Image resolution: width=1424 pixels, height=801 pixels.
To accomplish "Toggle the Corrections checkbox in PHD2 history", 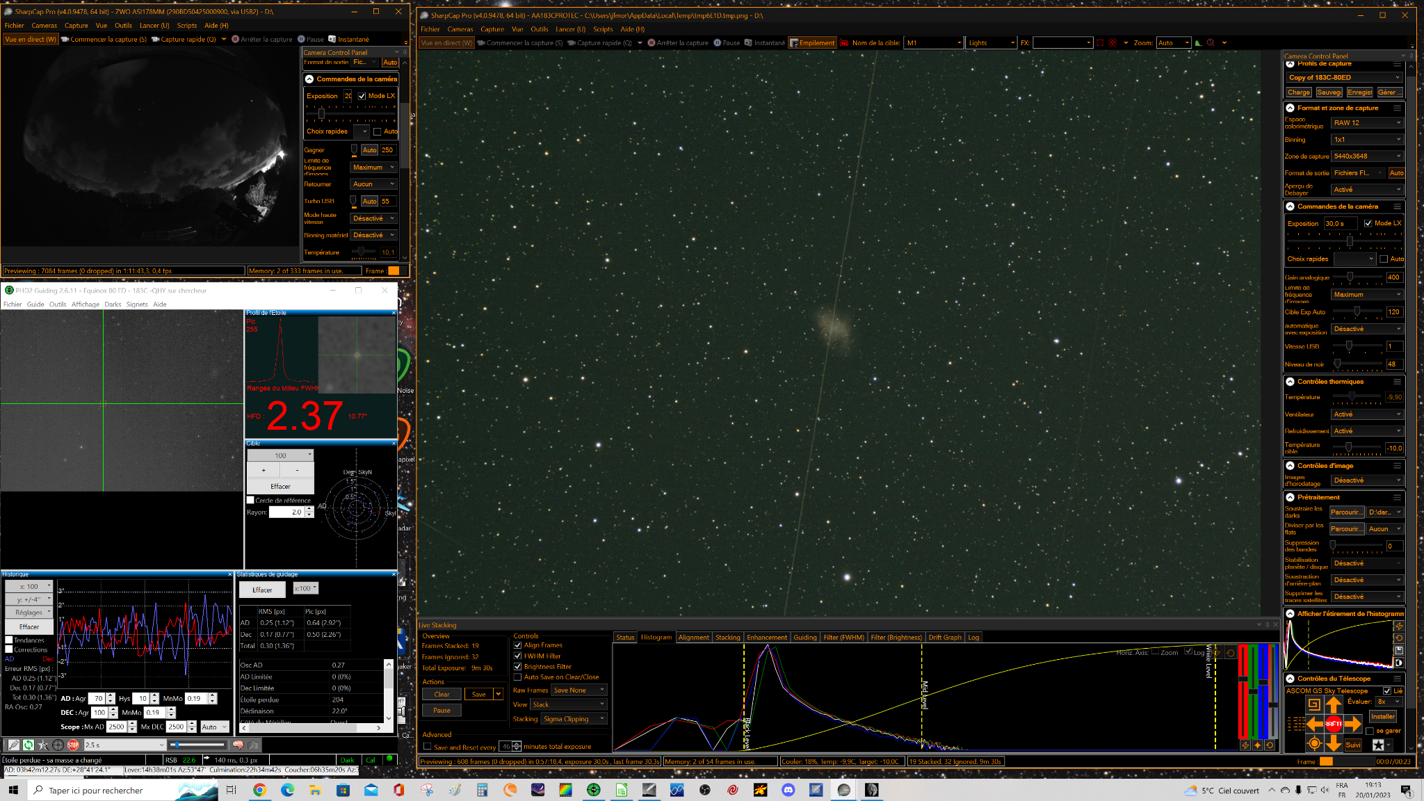I will tap(9, 649).
